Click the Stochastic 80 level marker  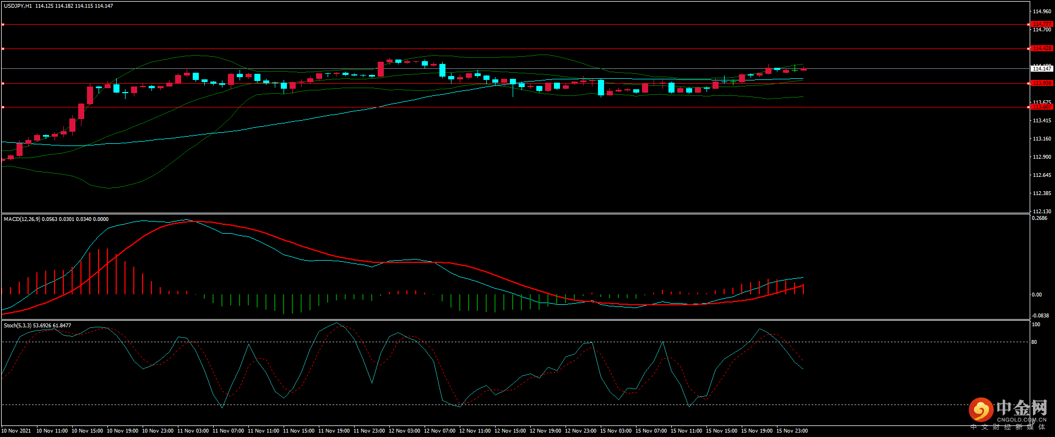1034,342
